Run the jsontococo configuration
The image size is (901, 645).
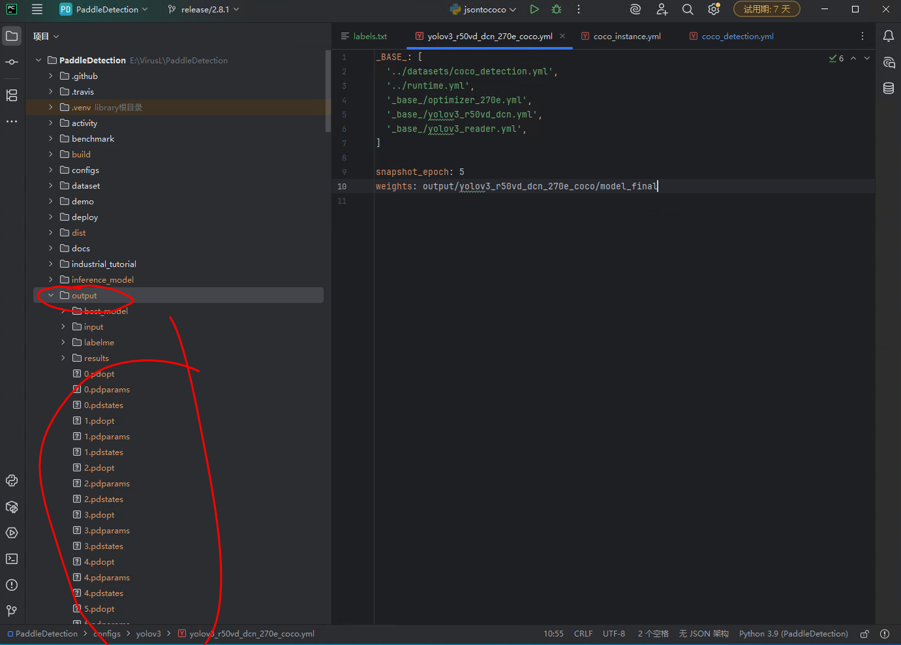coord(534,9)
